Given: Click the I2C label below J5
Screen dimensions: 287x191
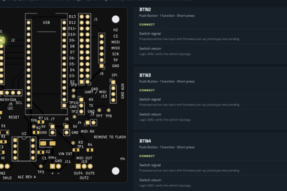Looking at the screenshot, I should click(x=10, y=108).
